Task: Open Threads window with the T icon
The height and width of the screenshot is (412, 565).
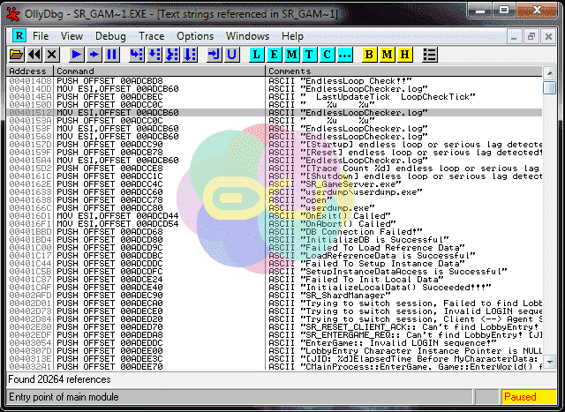Action: (309, 55)
